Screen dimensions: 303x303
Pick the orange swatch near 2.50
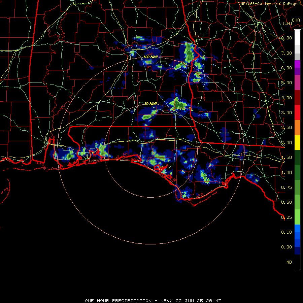point(297,128)
